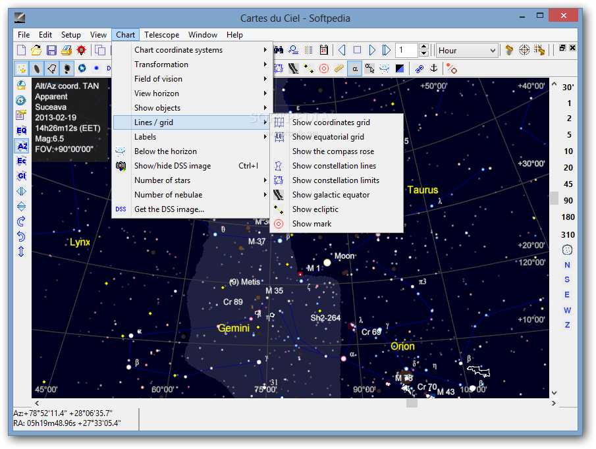Screen dimensions: 596x449
Task: Expand the Number of nebulae submenu
Action: [192, 195]
